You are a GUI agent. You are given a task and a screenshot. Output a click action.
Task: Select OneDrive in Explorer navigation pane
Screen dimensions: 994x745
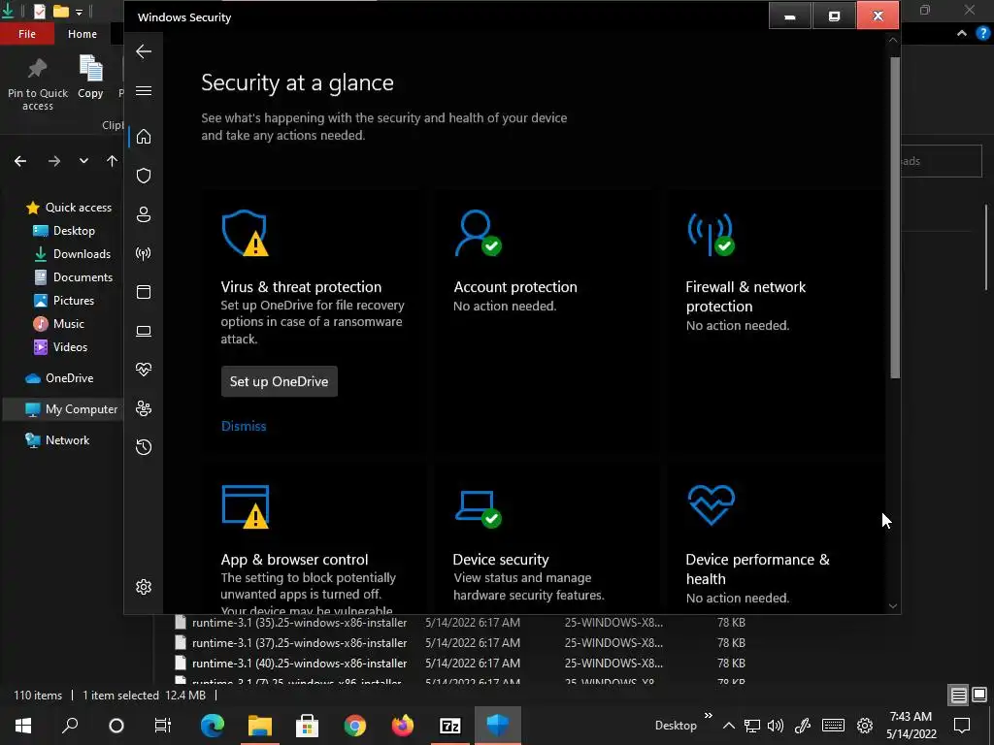pyautogui.click(x=59, y=378)
